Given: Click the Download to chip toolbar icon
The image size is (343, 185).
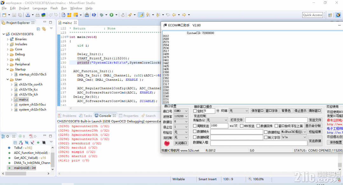Looking at the screenshot, I should coord(28,15).
